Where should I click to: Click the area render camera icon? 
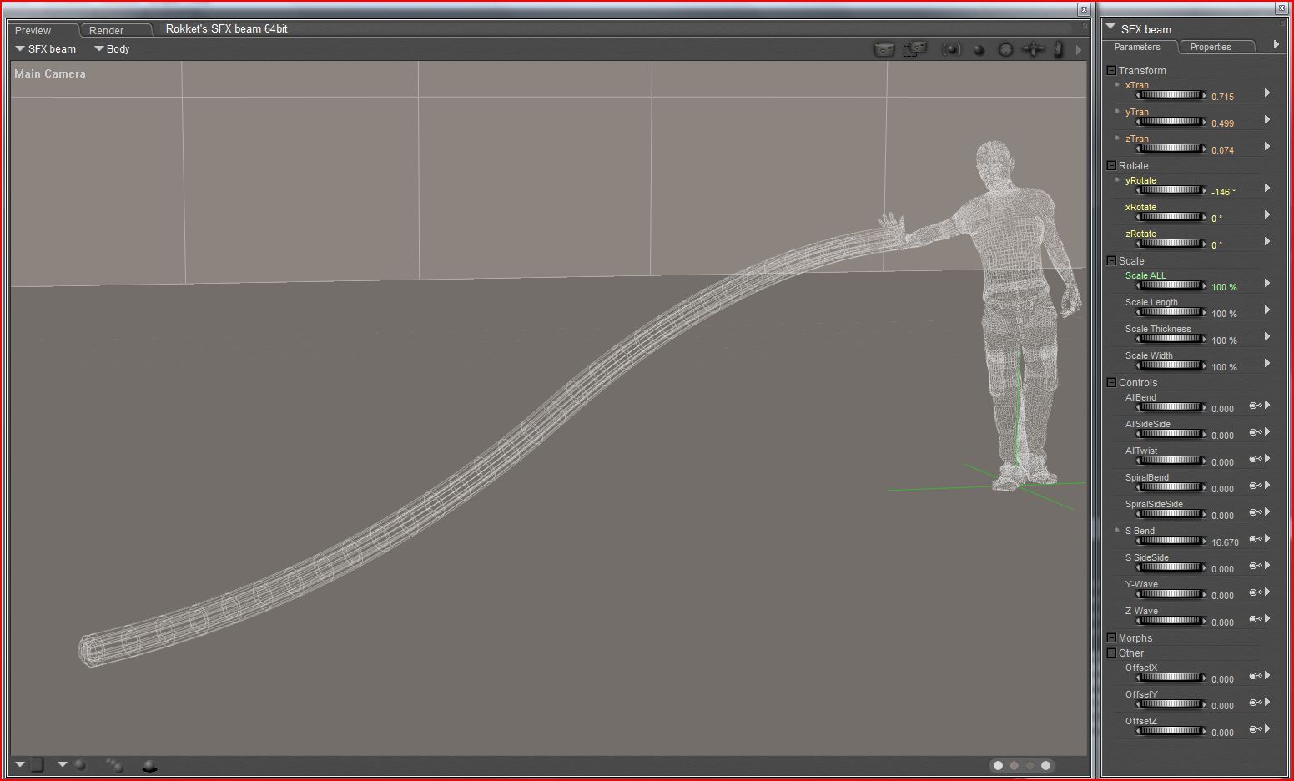coord(915,49)
